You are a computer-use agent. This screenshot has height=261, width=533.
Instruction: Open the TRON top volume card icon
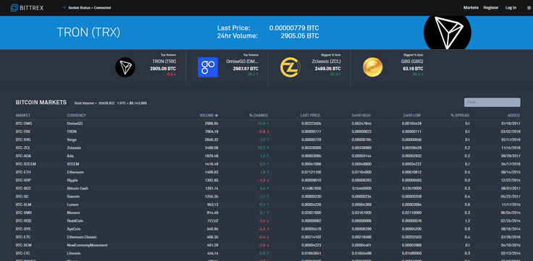click(x=125, y=67)
